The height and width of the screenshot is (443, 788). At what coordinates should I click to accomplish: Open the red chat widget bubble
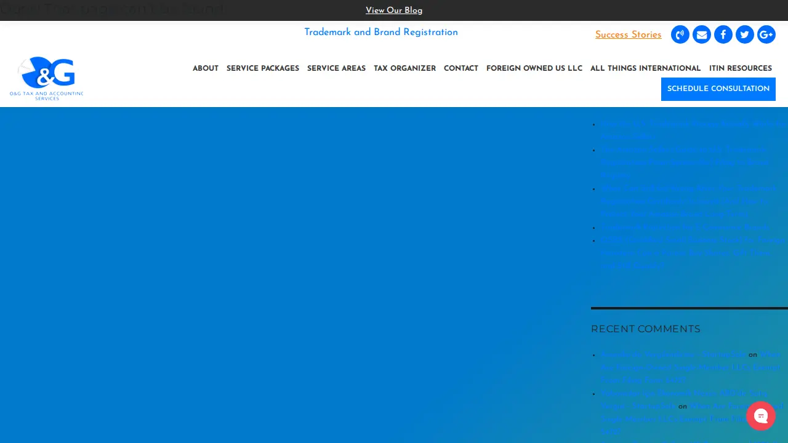pyautogui.click(x=761, y=416)
